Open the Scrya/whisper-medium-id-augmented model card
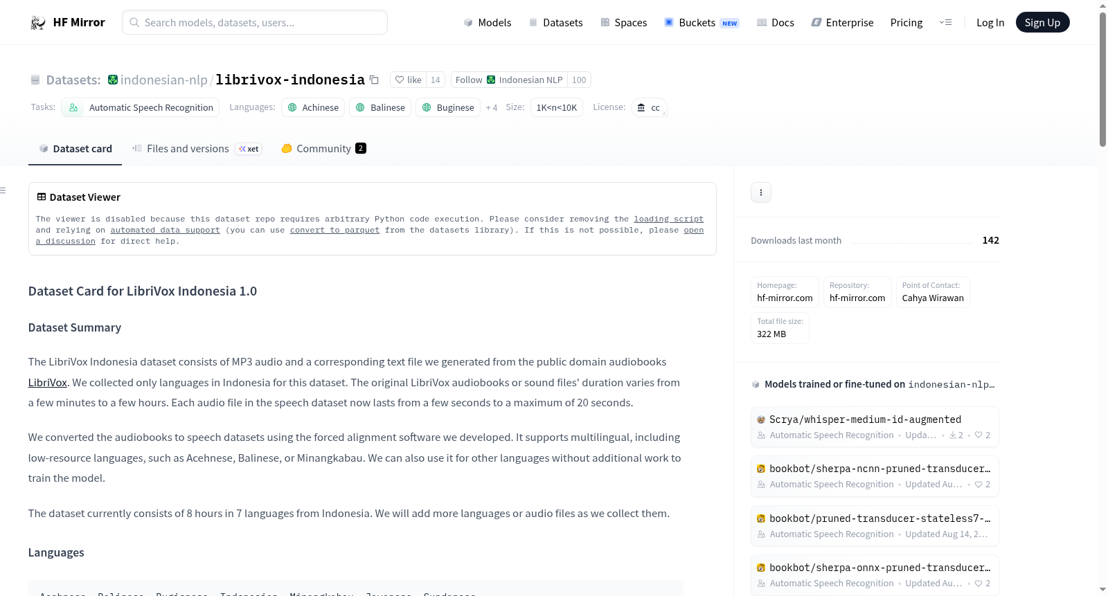 coord(875,426)
